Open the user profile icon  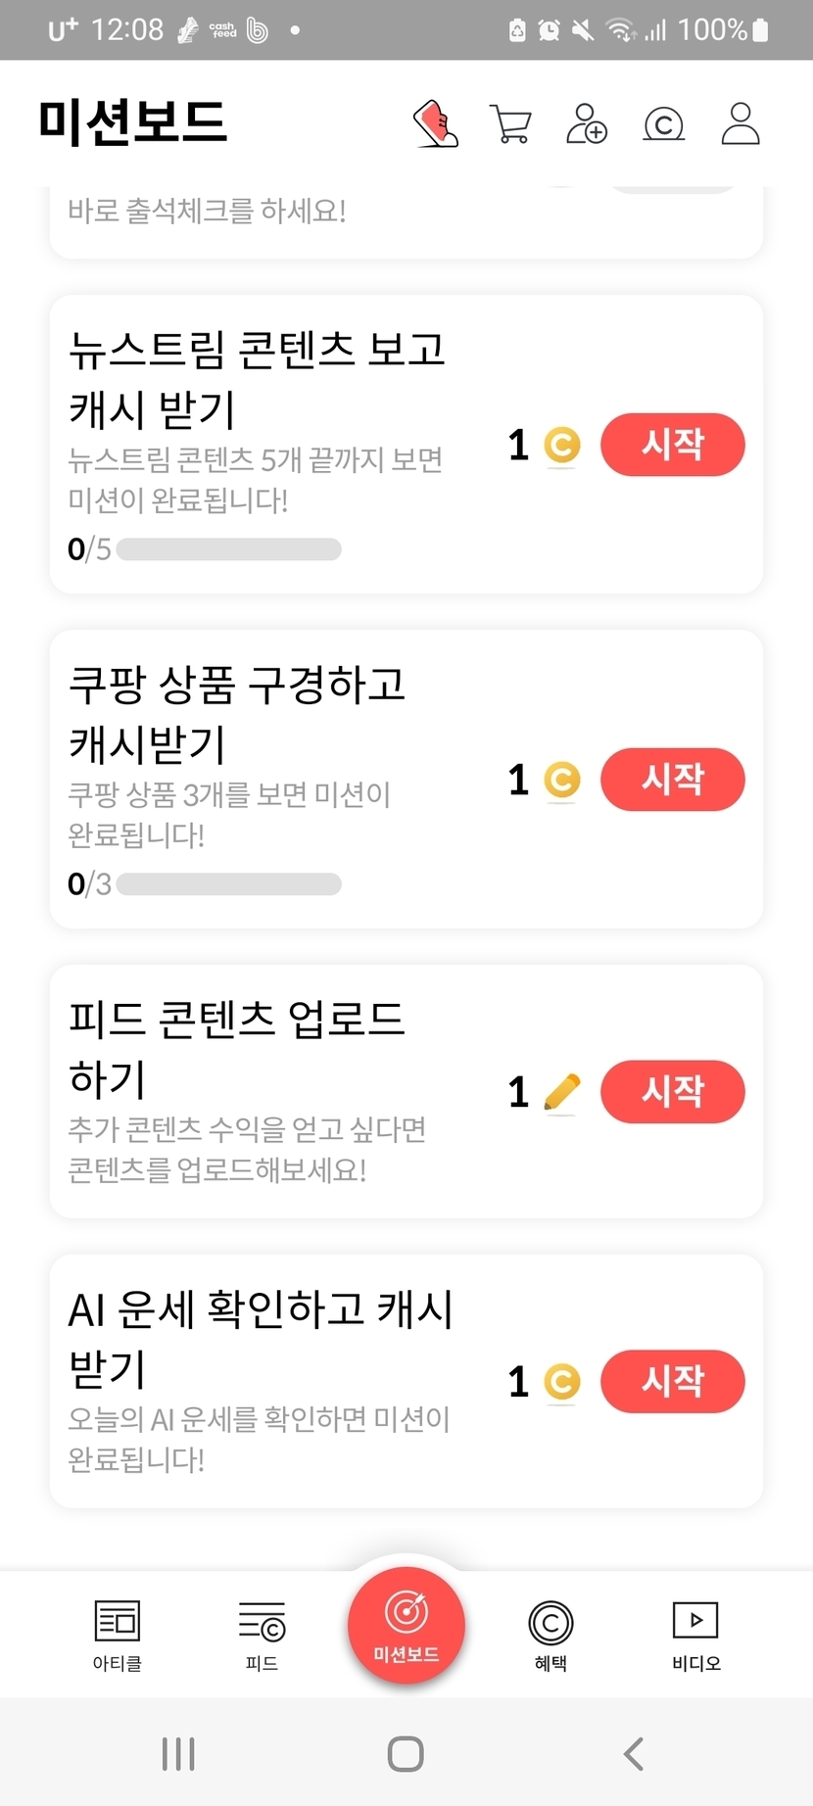(x=741, y=124)
